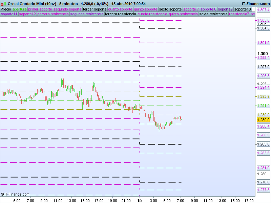Click the candlestick chart icon beside the title
This screenshot has width=271, height=203.
[3, 4]
